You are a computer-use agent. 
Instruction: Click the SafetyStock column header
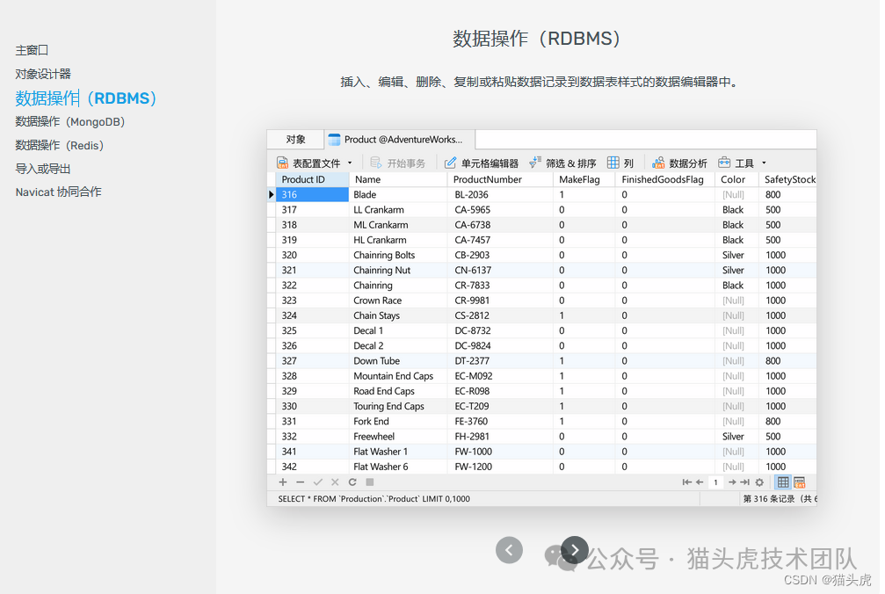click(788, 179)
